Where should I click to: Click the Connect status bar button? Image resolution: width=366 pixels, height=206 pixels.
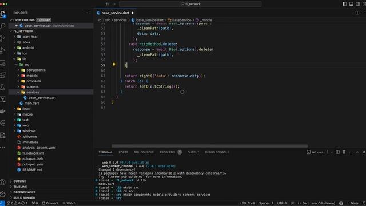(50, 203)
